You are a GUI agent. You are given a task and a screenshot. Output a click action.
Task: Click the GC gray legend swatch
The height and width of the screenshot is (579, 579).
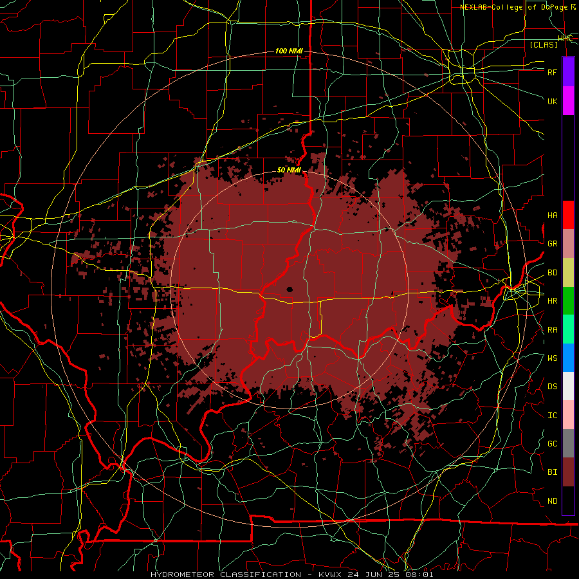(568, 443)
